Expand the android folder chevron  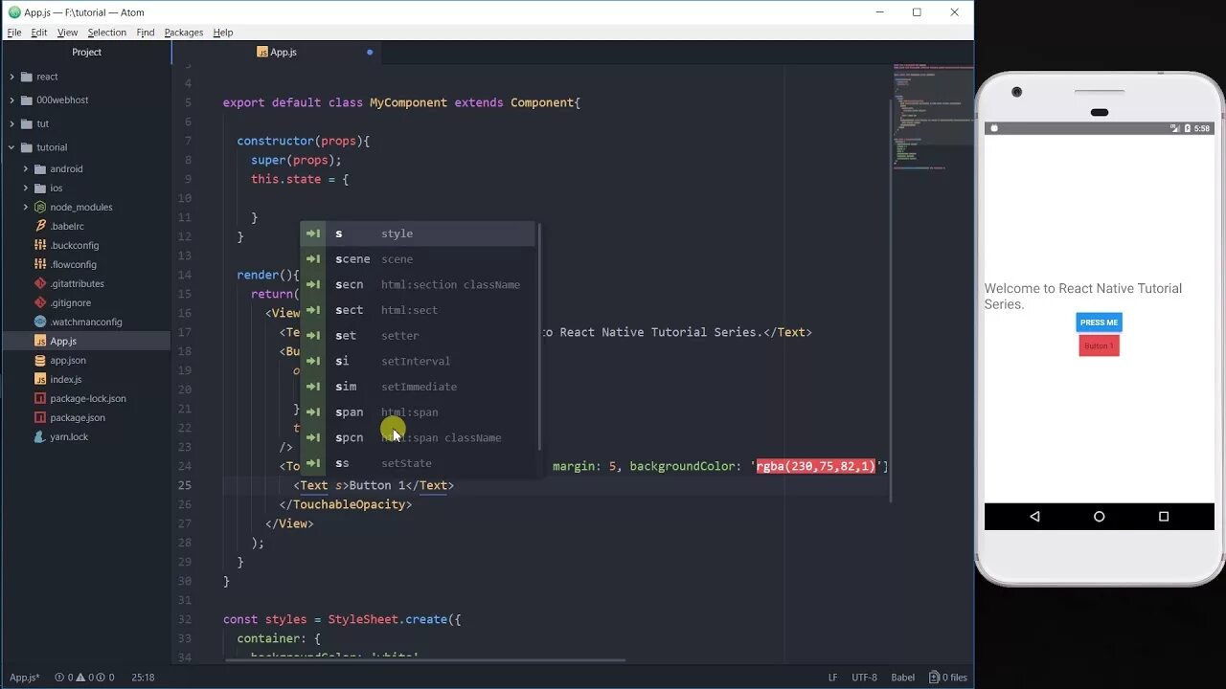tap(26, 168)
